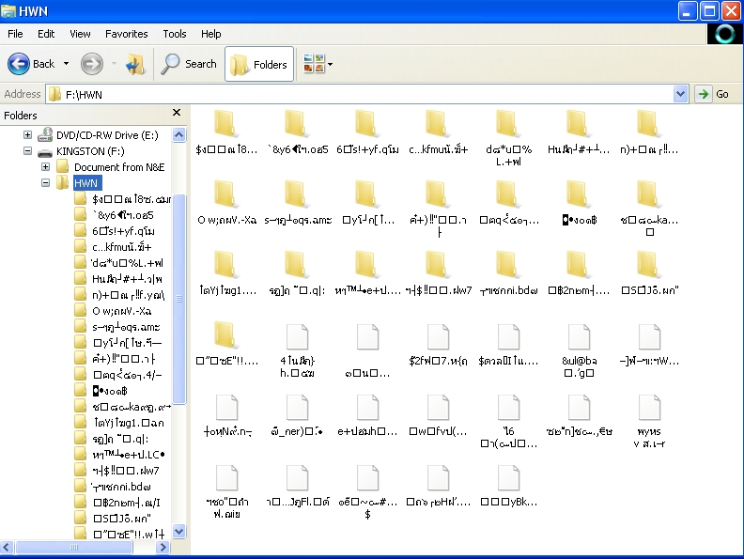Select folder named '`&y6...' in file pane
The image size is (744, 559).
click(x=298, y=132)
